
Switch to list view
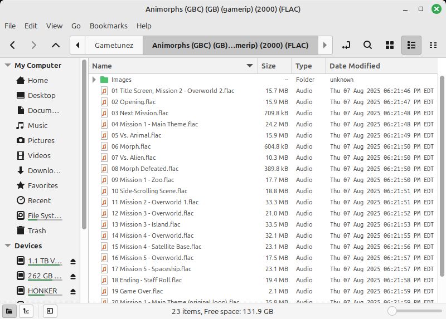[411, 45]
